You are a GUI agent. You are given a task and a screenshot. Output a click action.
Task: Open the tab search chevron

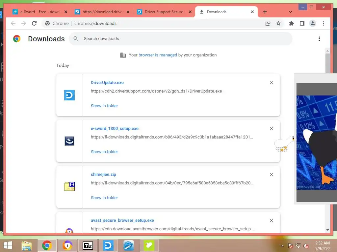[290, 12]
